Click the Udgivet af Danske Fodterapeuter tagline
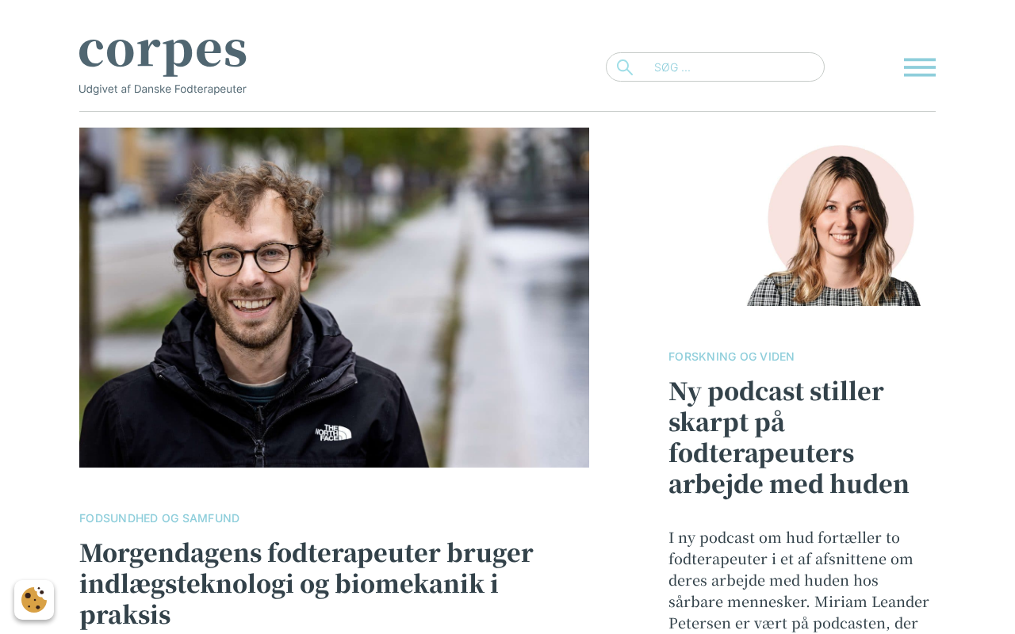1015x634 pixels. coord(163,89)
